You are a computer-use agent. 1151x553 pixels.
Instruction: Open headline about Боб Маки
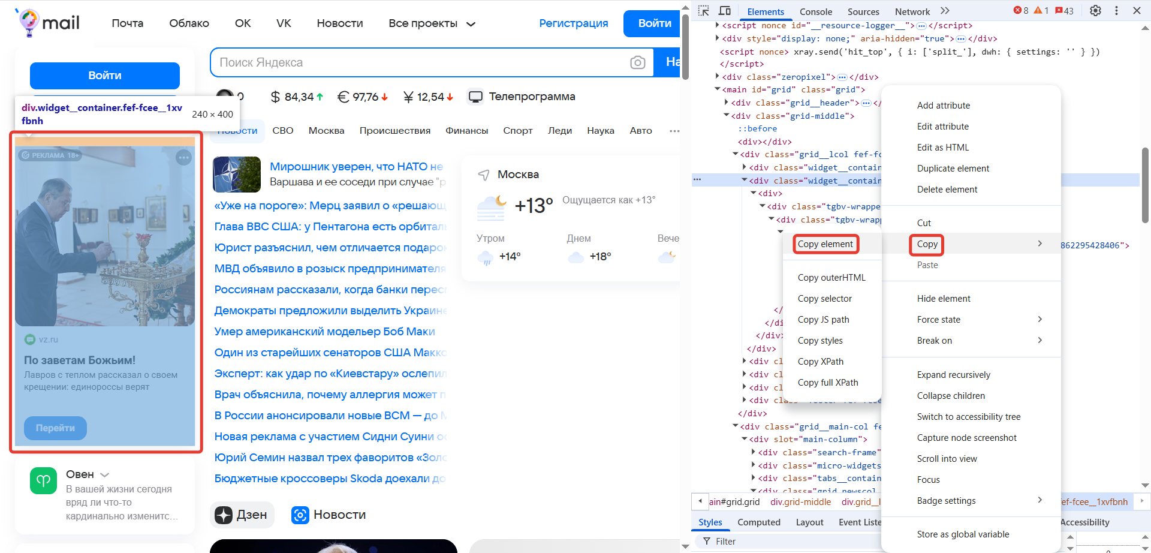pos(325,332)
